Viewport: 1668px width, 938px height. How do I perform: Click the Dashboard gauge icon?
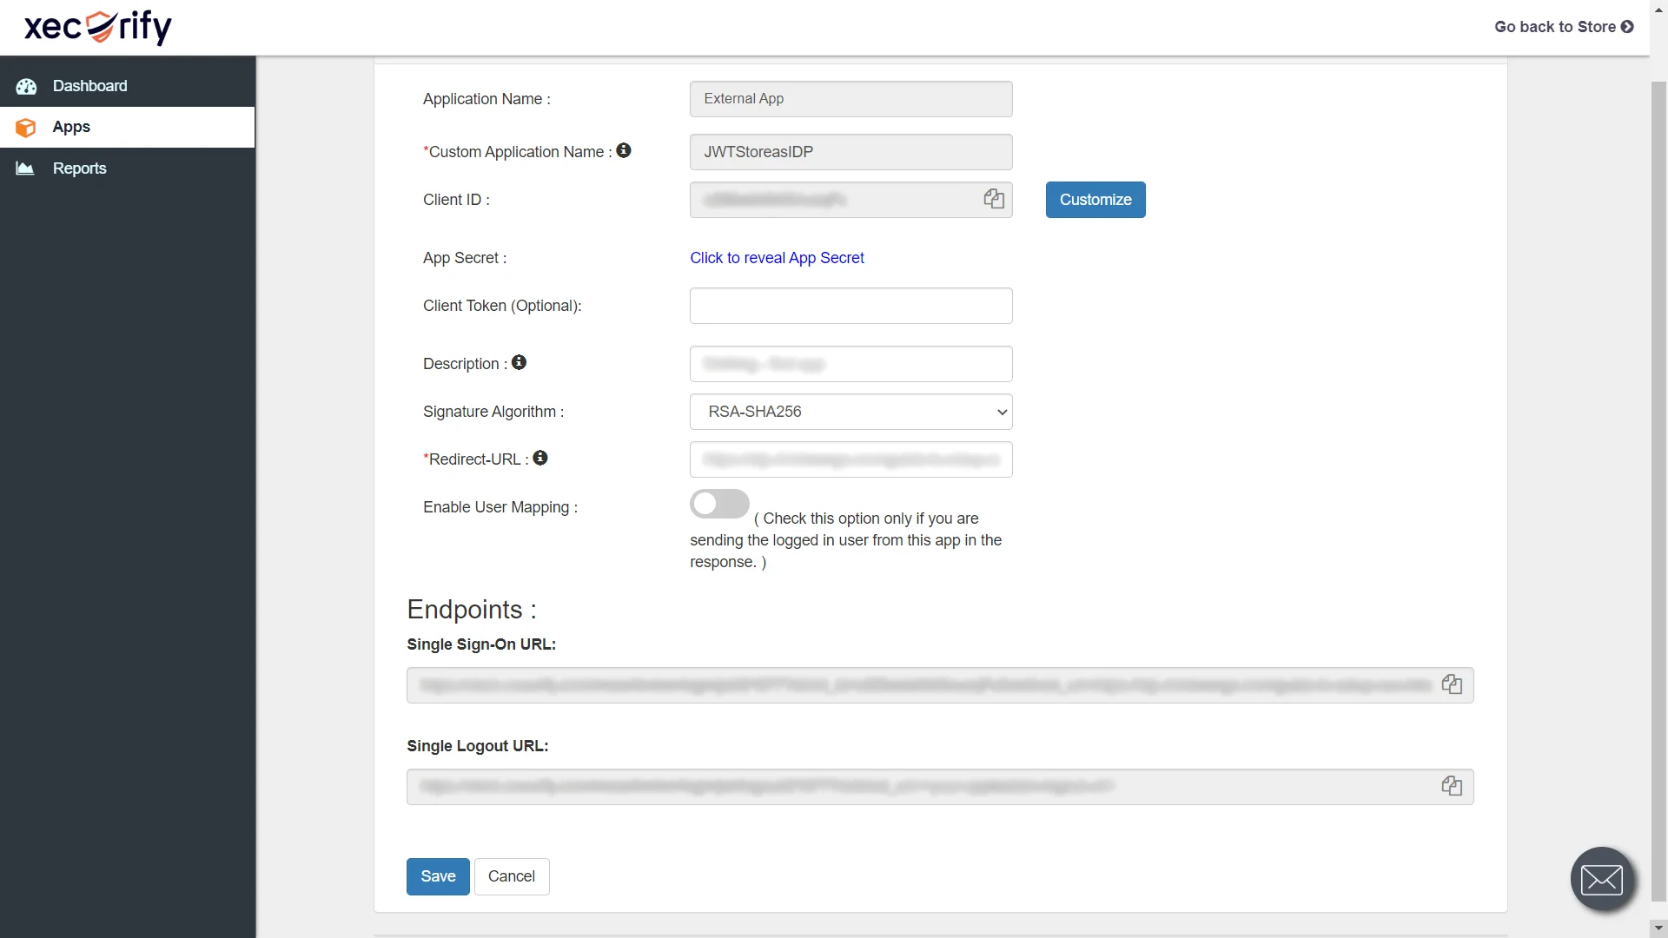[26, 86]
